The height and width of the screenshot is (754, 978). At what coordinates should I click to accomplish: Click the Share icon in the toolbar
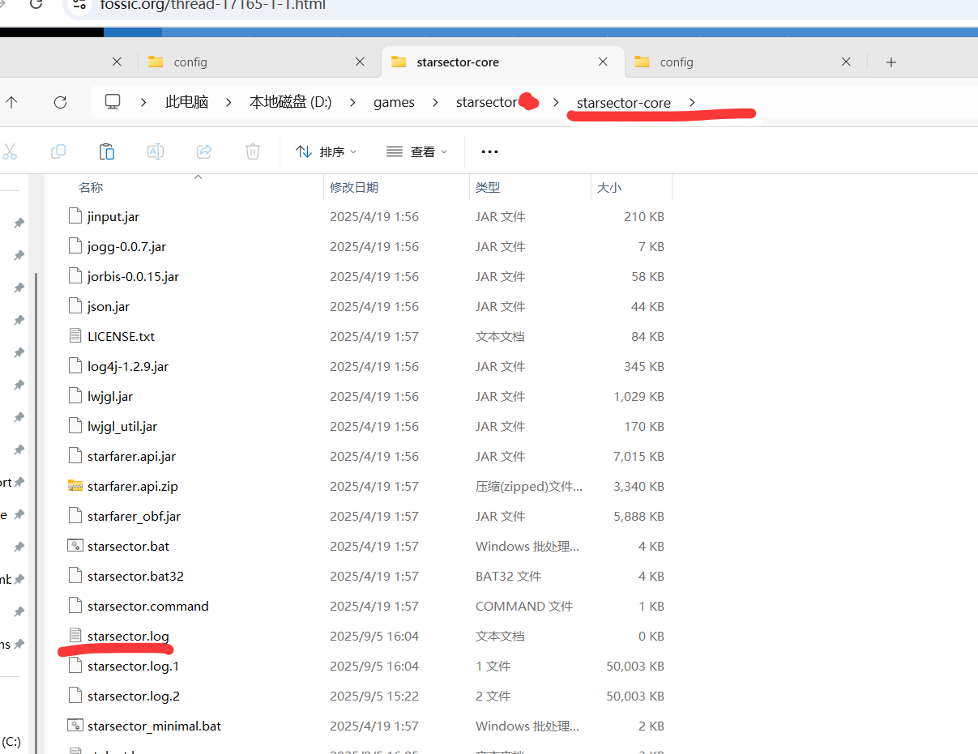(x=204, y=151)
